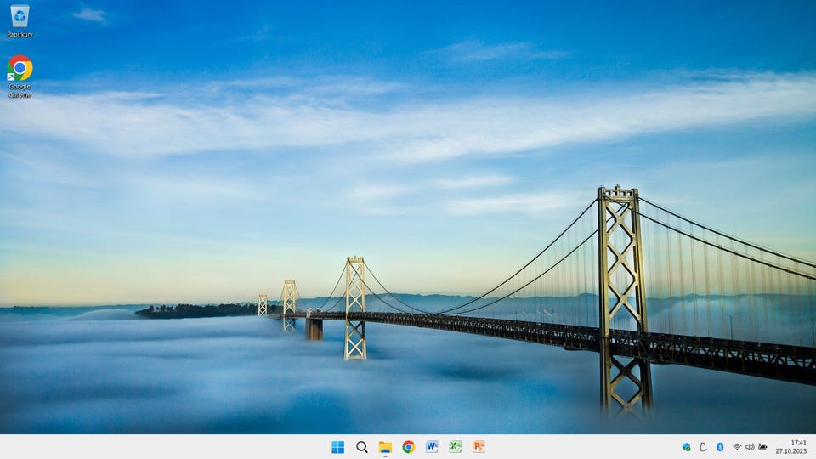Open File Explorer from the taskbar

(385, 447)
